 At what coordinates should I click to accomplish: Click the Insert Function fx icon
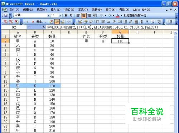pyautogui.click(x=44, y=27)
